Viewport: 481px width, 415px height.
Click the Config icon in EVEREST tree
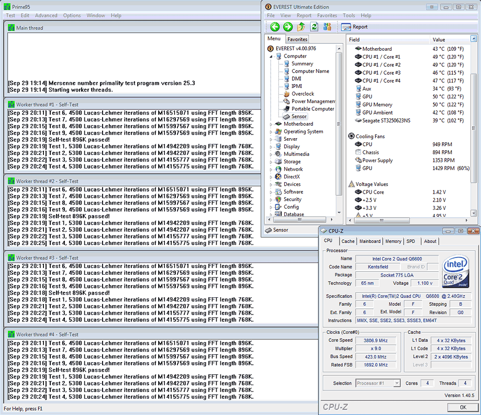click(x=278, y=207)
